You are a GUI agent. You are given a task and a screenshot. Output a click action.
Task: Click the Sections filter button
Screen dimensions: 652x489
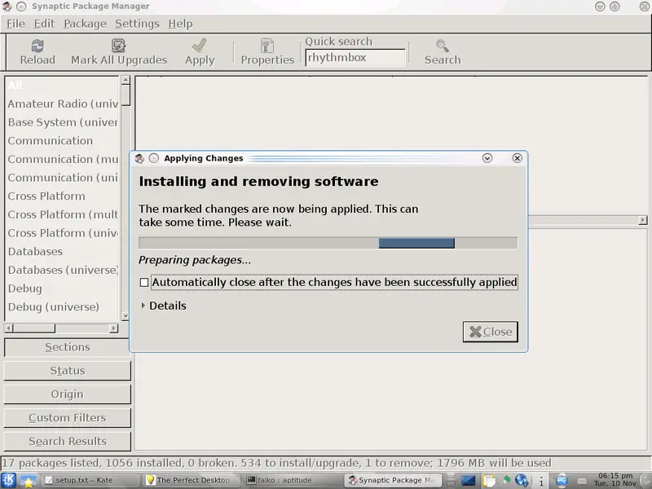tap(68, 347)
